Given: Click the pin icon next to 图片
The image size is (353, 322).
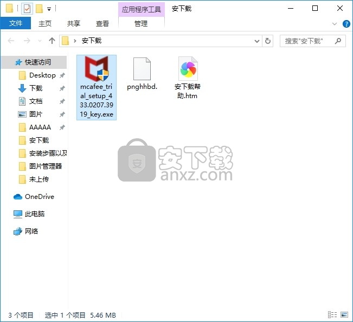Looking at the screenshot, I should click(x=62, y=114).
